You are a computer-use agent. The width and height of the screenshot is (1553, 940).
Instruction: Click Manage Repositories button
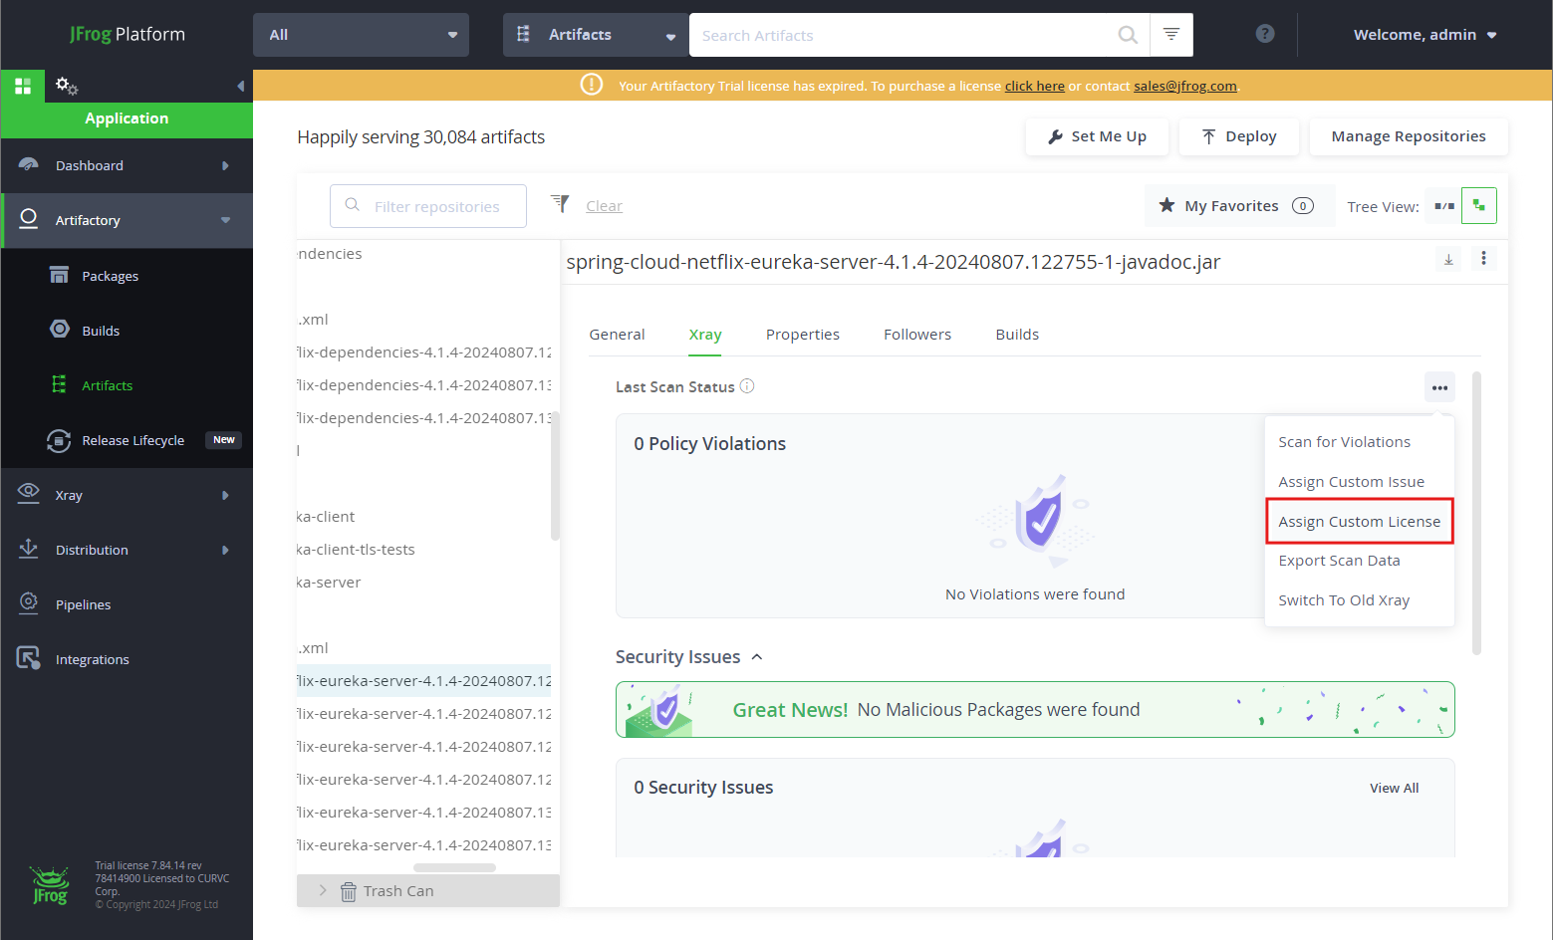1409,136
